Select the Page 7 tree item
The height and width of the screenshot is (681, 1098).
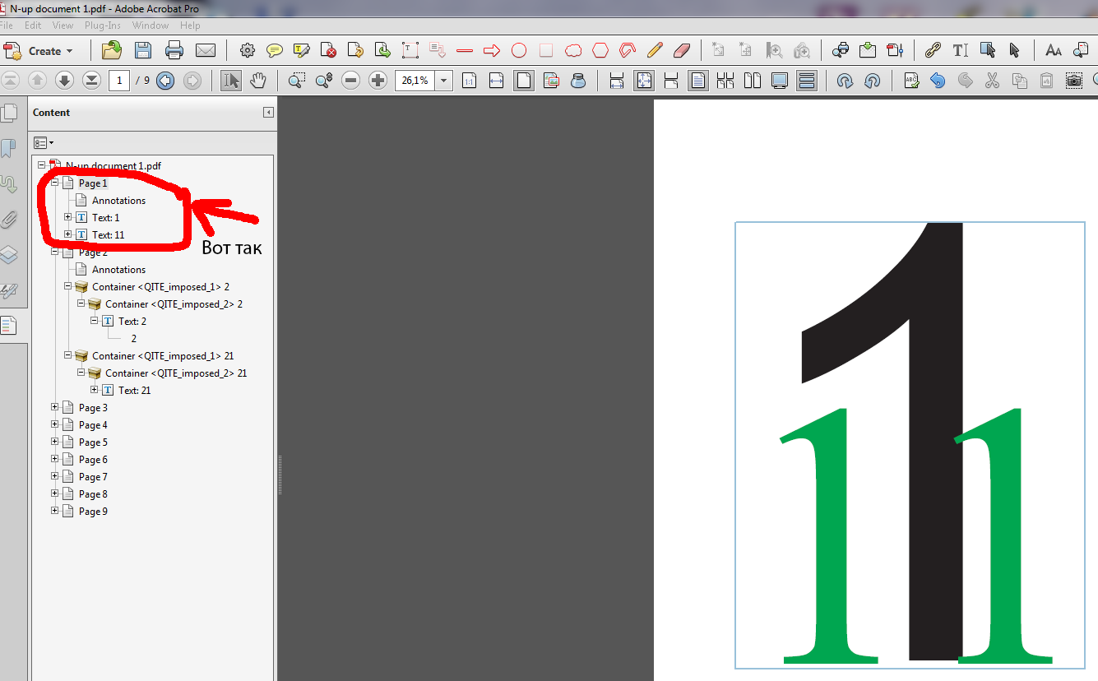coord(93,477)
